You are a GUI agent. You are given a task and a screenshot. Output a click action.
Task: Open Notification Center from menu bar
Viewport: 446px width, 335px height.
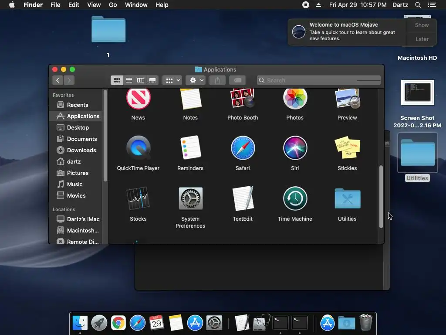(432, 5)
